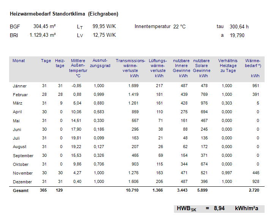Image resolution: width=276 pixels, height=217 pixels.
Task: Select the 'April' row label
Action: point(17,112)
